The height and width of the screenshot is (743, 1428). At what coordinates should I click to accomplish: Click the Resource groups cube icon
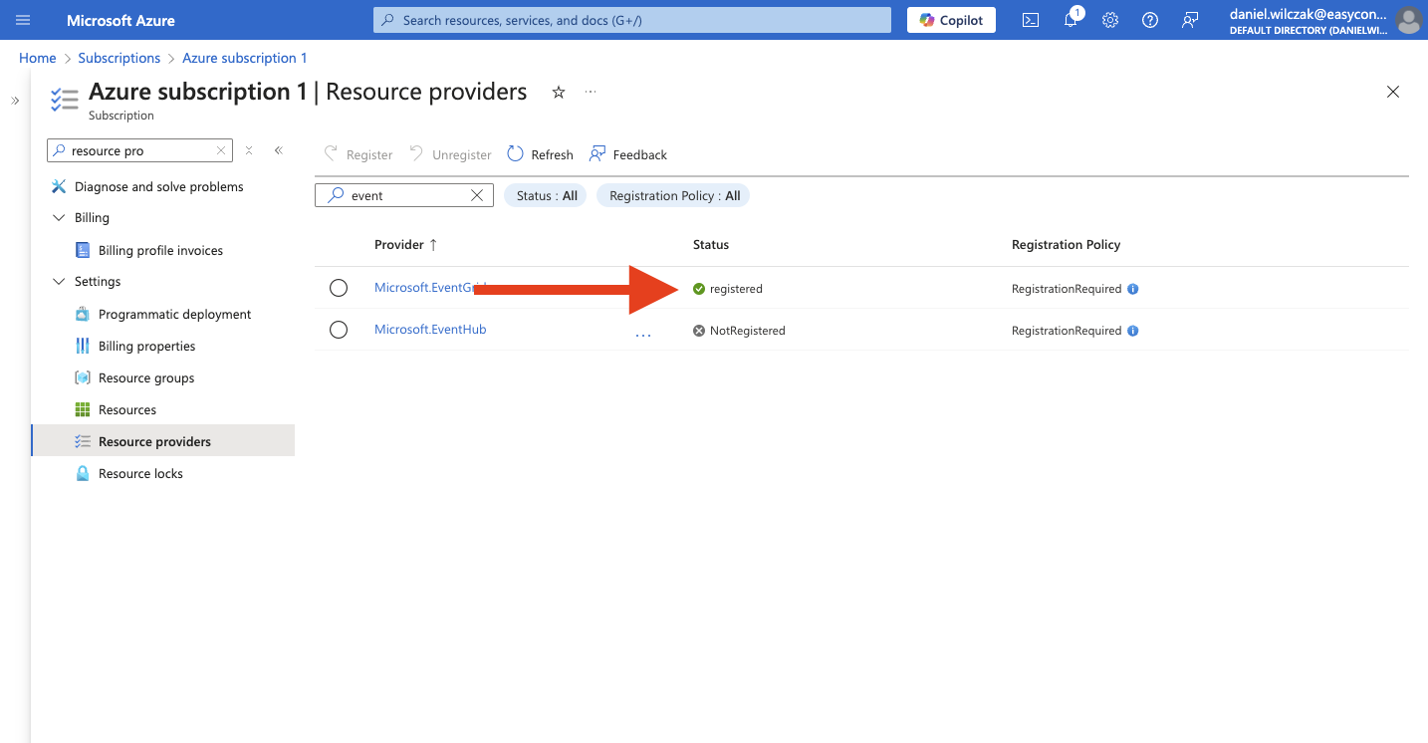click(83, 377)
